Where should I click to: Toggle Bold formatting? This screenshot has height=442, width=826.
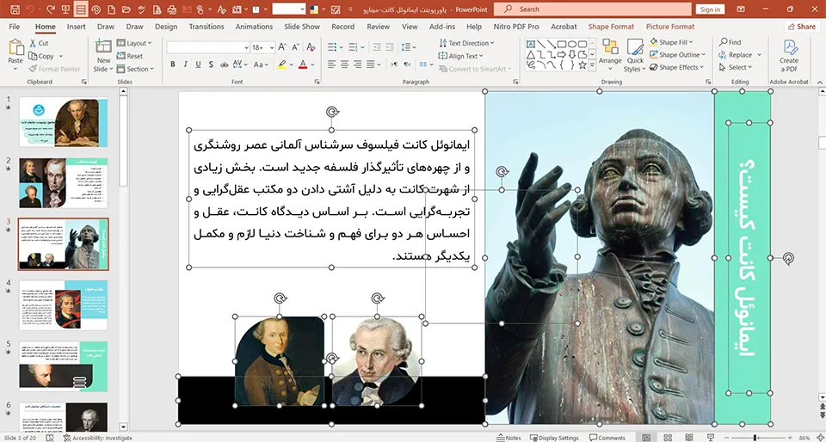pyautogui.click(x=173, y=64)
